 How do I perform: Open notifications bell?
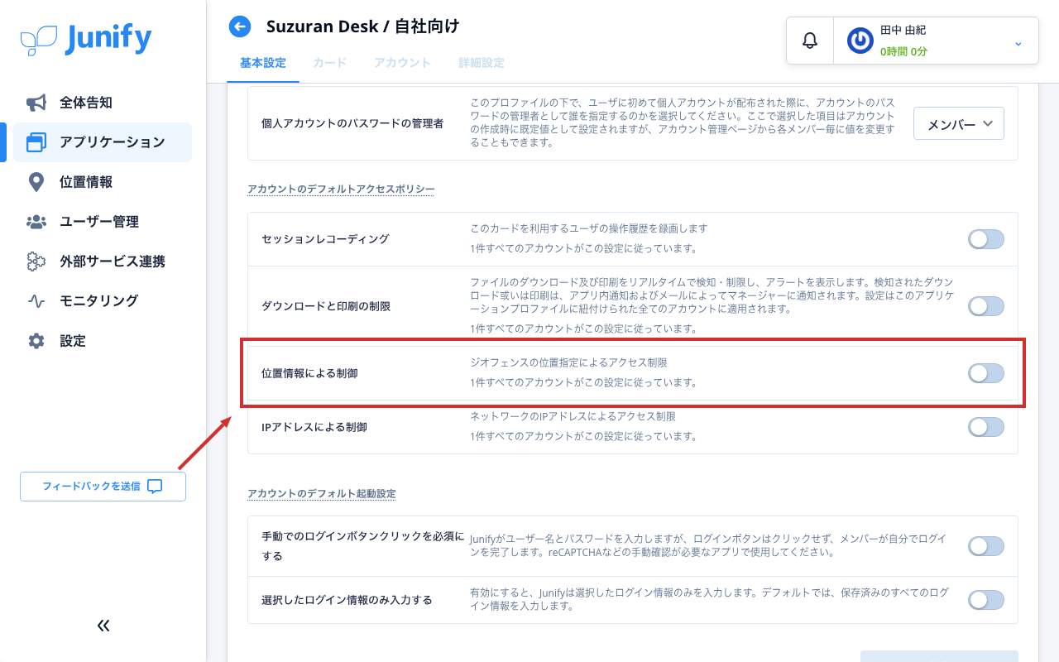click(x=810, y=40)
